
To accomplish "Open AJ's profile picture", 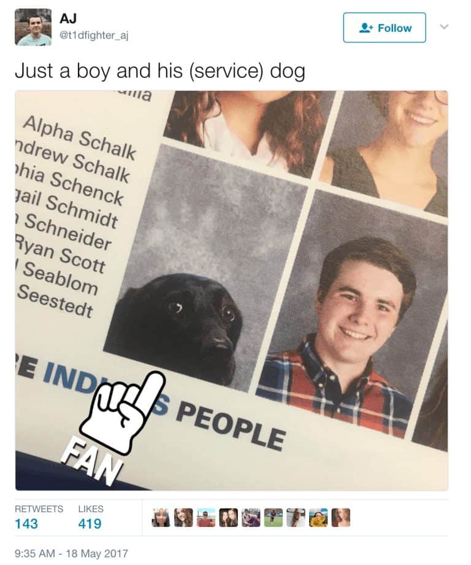I will pos(33,28).
